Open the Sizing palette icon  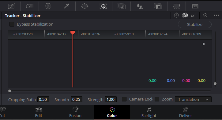[x=177, y=6]
